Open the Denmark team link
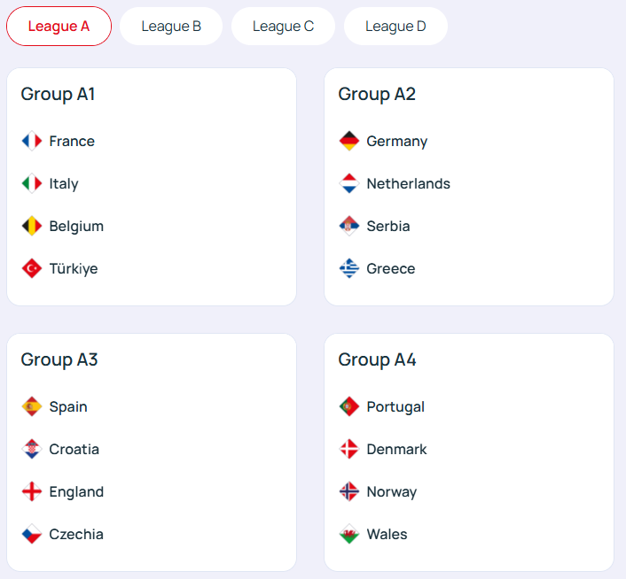Image resolution: width=626 pixels, height=579 pixels. [x=396, y=449]
